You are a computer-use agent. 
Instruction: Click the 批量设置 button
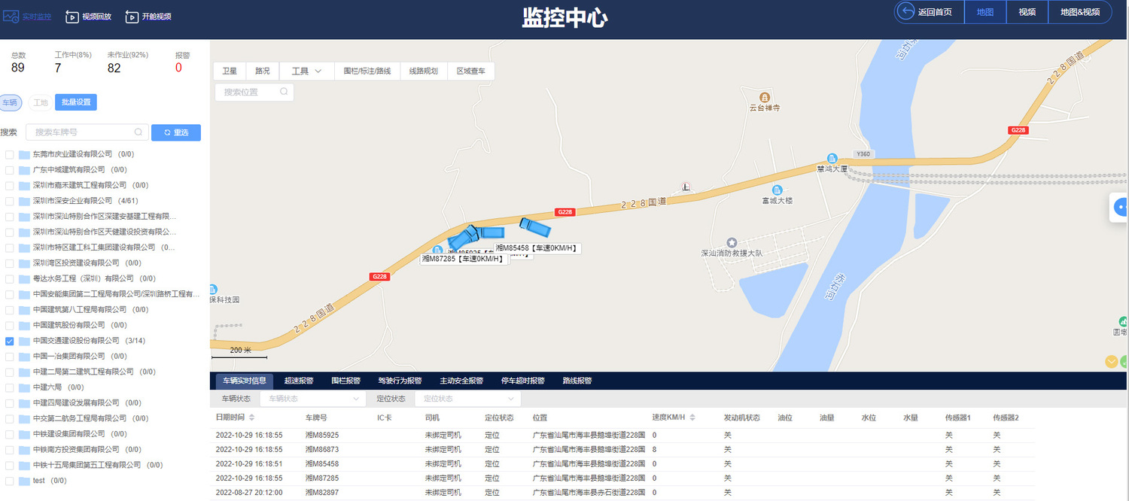[75, 102]
